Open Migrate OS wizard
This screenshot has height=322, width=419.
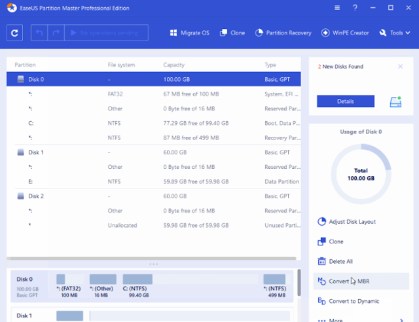[190, 33]
